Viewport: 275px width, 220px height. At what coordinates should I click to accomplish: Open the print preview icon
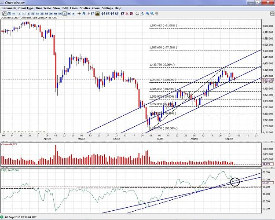click(x=142, y=14)
